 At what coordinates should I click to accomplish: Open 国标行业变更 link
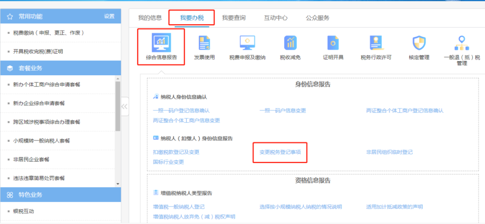[168, 162]
